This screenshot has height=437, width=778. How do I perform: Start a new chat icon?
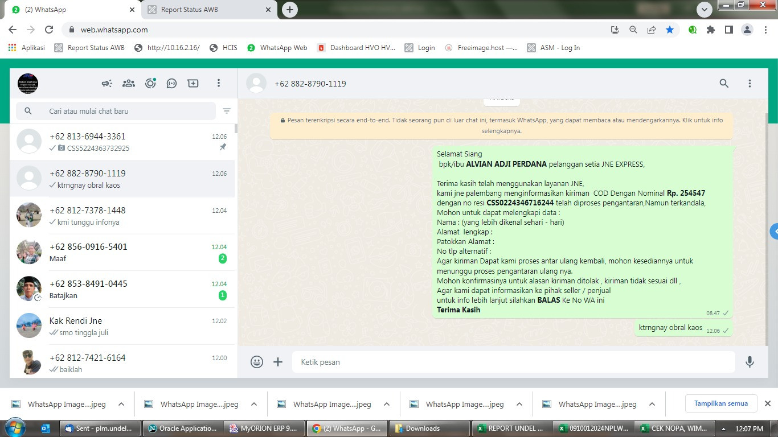pyautogui.click(x=193, y=84)
